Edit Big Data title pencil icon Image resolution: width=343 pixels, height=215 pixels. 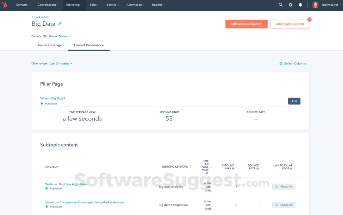point(60,24)
